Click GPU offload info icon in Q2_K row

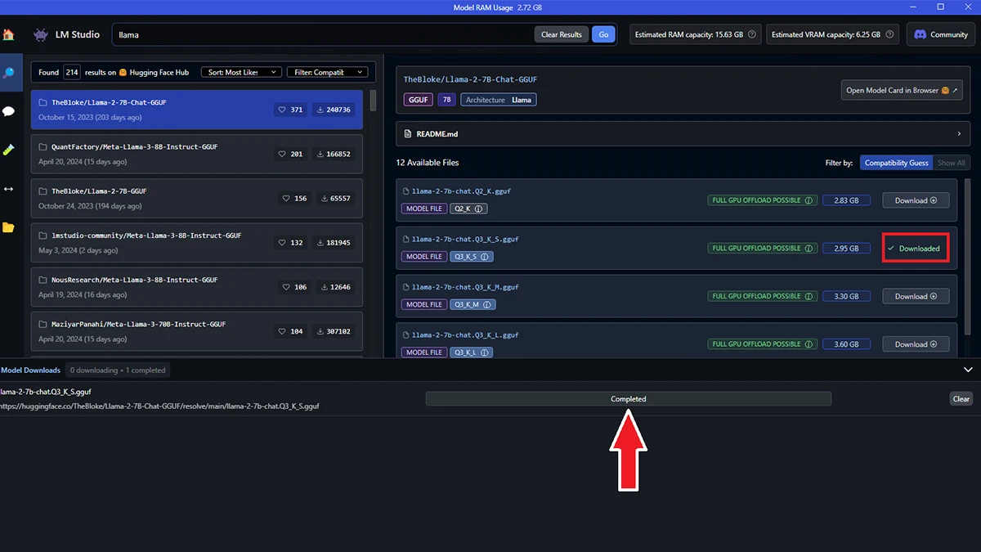coord(809,200)
